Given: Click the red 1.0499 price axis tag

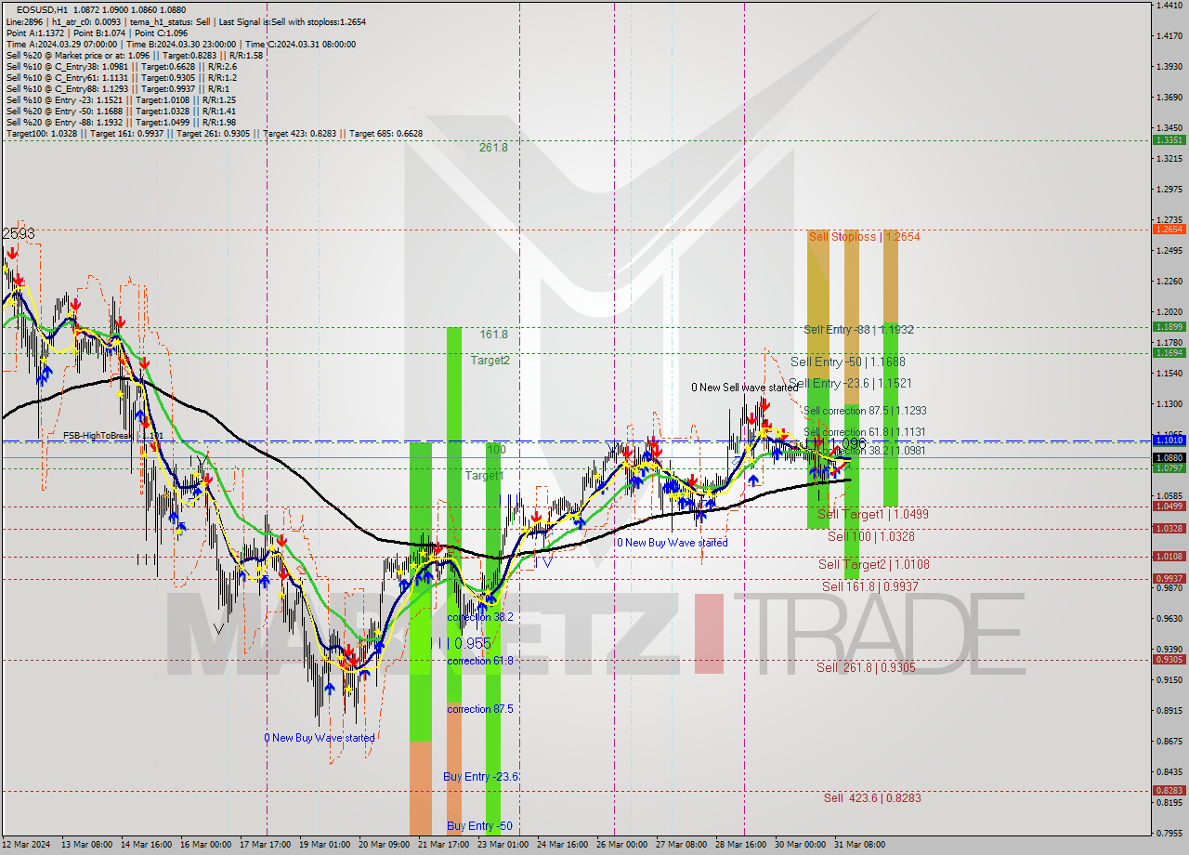Looking at the screenshot, I should point(1169,506).
